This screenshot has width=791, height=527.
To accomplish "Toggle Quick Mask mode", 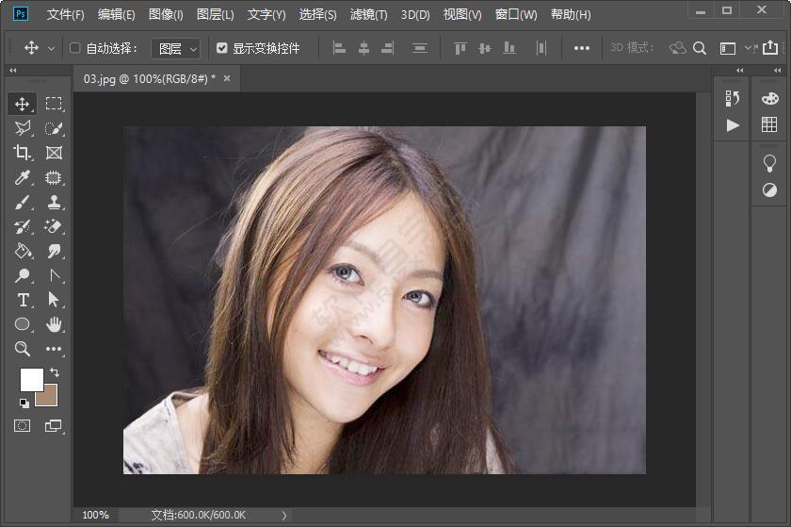I will coord(22,425).
